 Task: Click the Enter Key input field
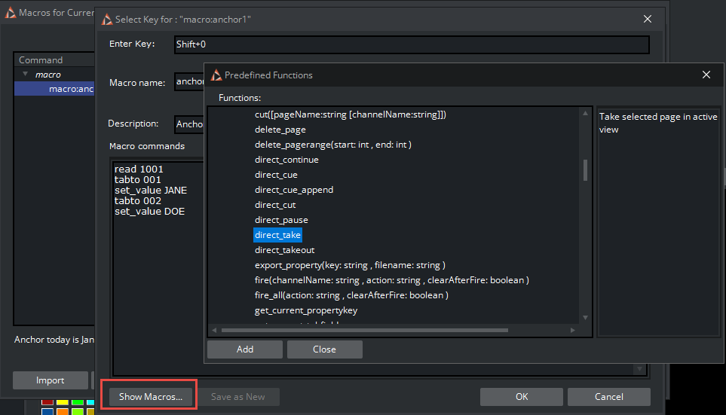411,44
